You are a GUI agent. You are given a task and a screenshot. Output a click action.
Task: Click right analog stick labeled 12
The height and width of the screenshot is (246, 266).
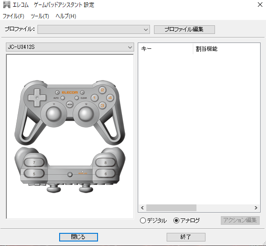pyautogui.click(x=86, y=114)
